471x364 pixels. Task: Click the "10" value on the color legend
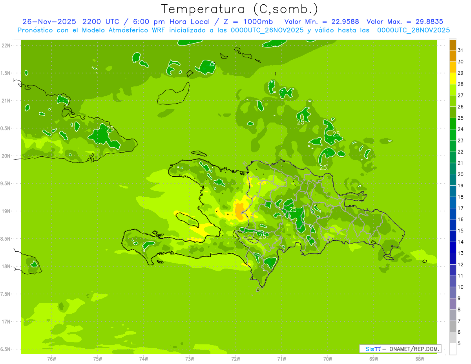coord(460,287)
